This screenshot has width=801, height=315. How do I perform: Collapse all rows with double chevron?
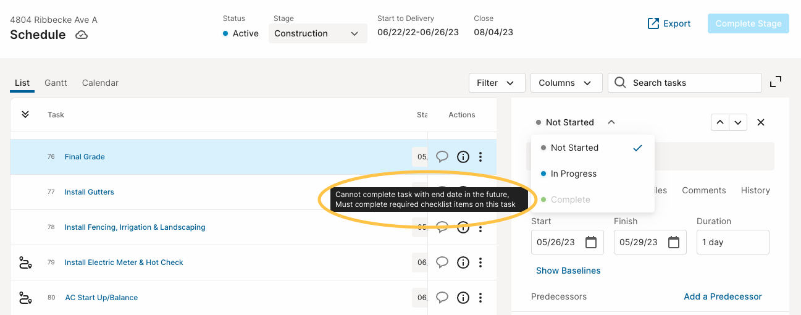click(x=25, y=114)
